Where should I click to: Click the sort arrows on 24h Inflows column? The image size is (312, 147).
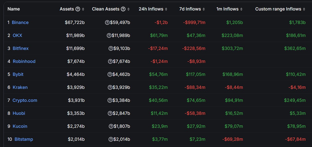pos(166,9)
